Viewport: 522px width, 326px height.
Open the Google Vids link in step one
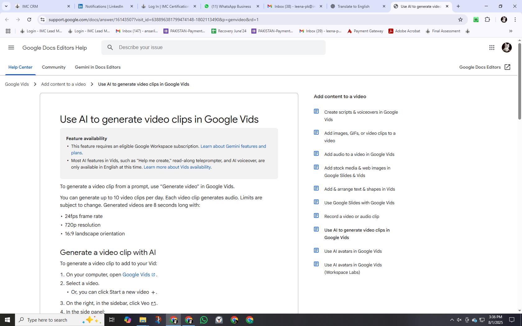tap(139, 274)
